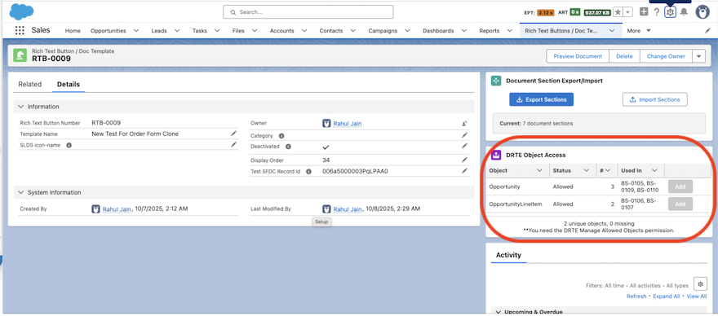The height and width of the screenshot is (316, 718).
Task: Open the More navigation dropdown
Action: tap(639, 31)
